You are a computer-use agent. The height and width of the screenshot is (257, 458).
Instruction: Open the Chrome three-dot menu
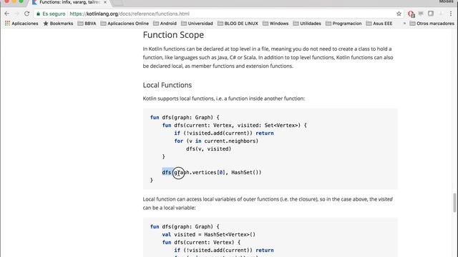click(451, 14)
